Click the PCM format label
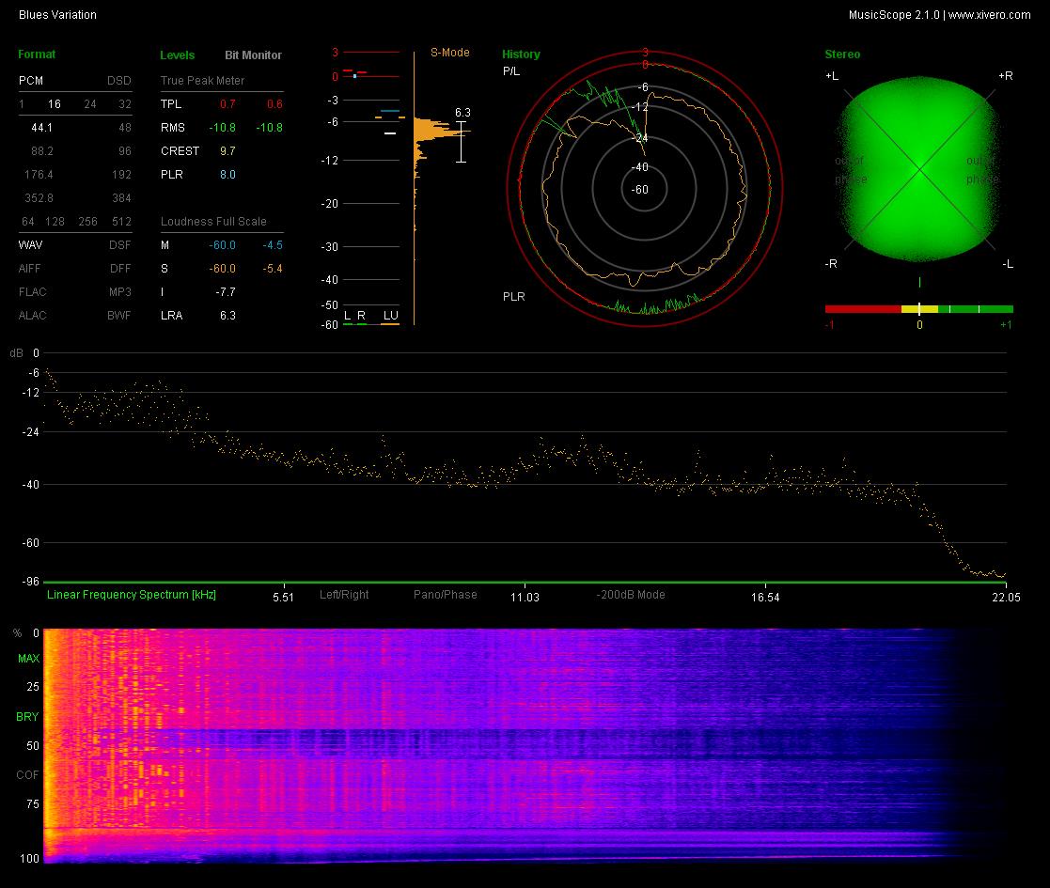1050x888 pixels. coord(31,80)
